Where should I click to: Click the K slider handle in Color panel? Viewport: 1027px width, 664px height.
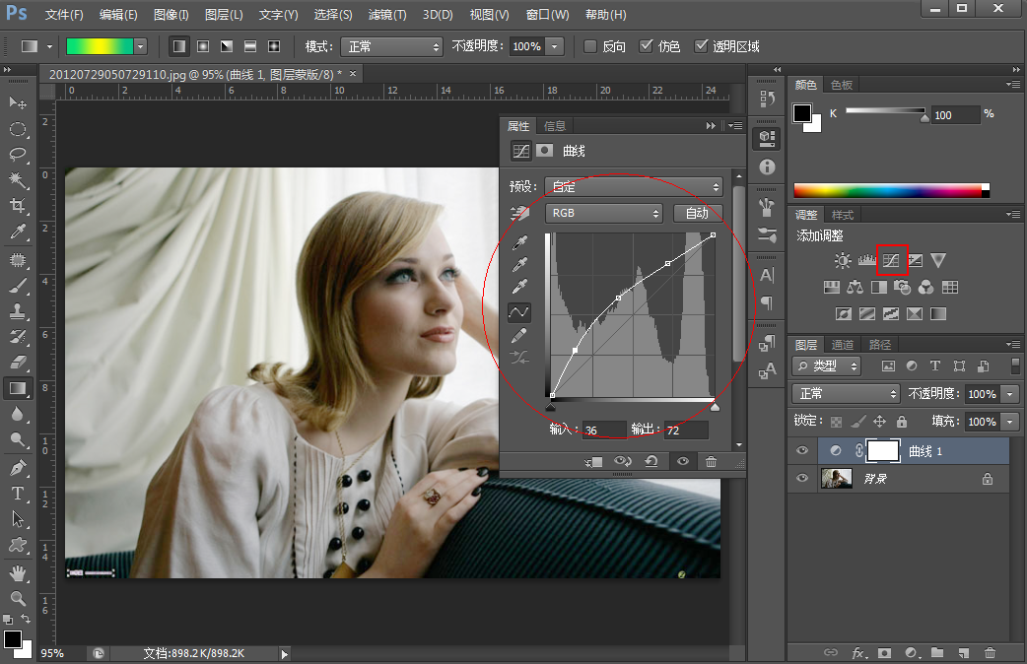(924, 118)
